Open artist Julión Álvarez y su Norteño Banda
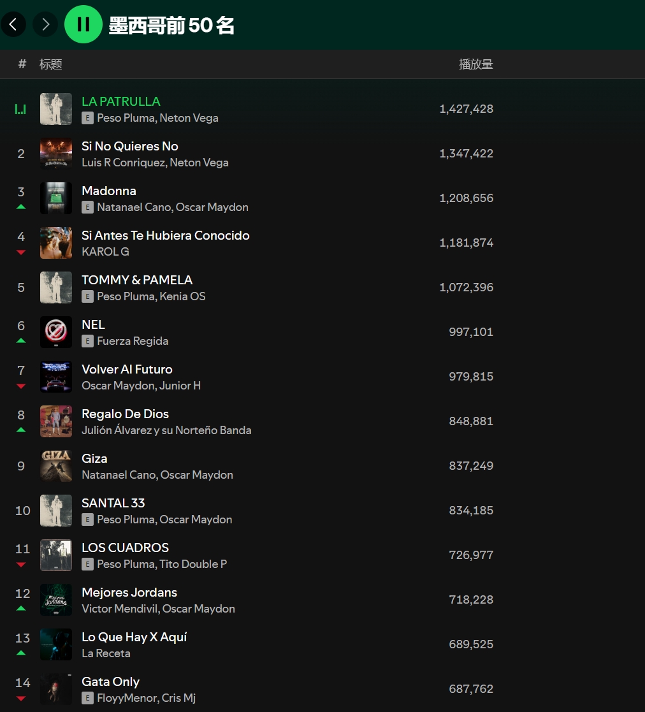The height and width of the screenshot is (712, 645). tap(166, 430)
